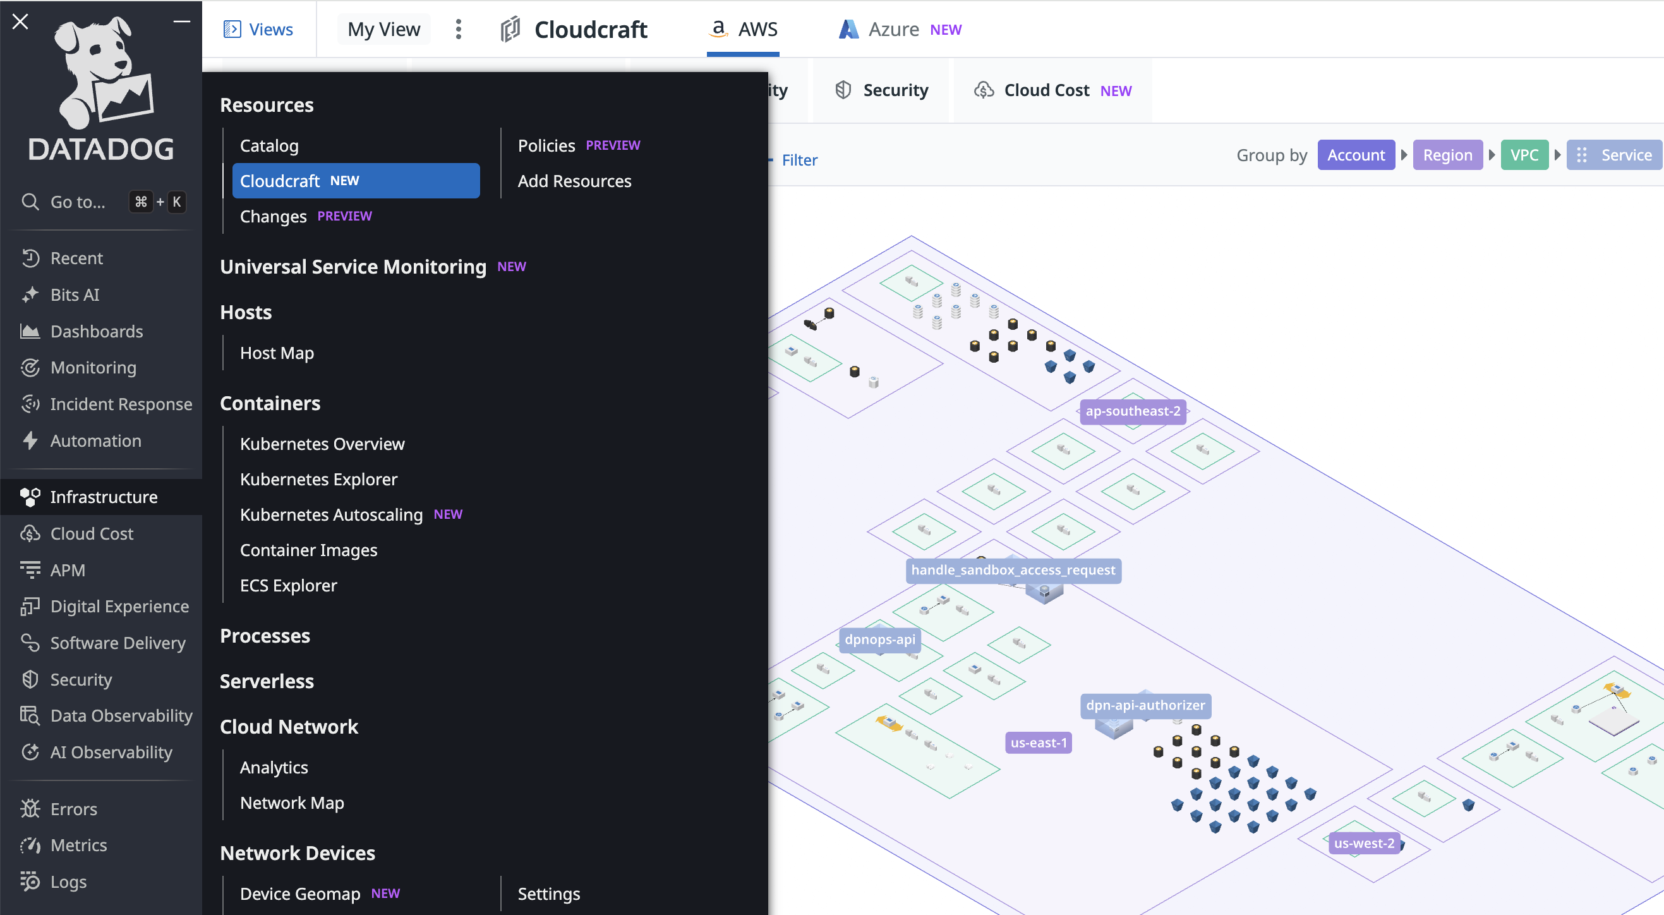Click the APM sidebar icon

(x=30, y=570)
